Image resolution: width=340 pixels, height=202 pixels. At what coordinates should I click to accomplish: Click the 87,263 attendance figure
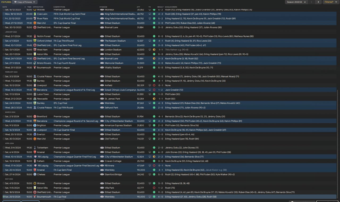141,103
